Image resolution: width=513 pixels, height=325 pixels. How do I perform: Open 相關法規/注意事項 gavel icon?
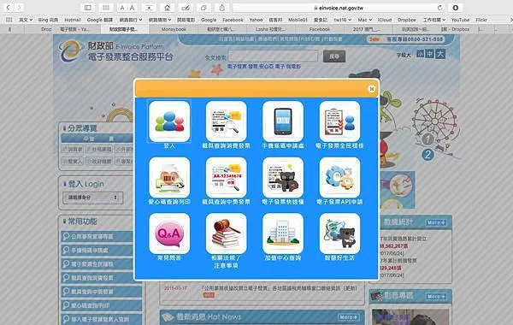coord(226,233)
